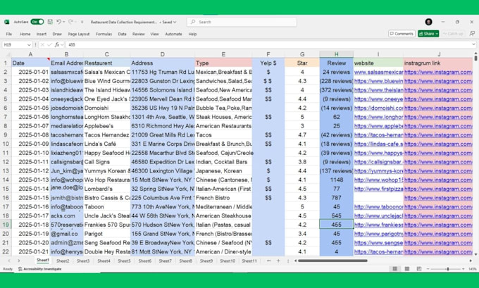Click the Save icon in title bar
The image size is (479, 288).
[x=50, y=22]
